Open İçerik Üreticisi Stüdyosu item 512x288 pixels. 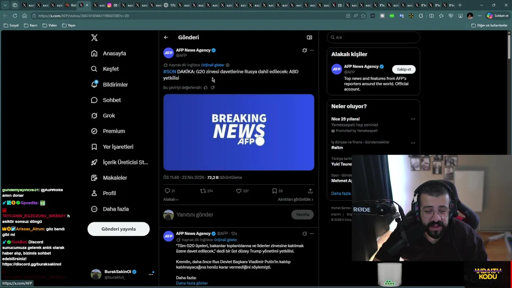[x=120, y=162]
